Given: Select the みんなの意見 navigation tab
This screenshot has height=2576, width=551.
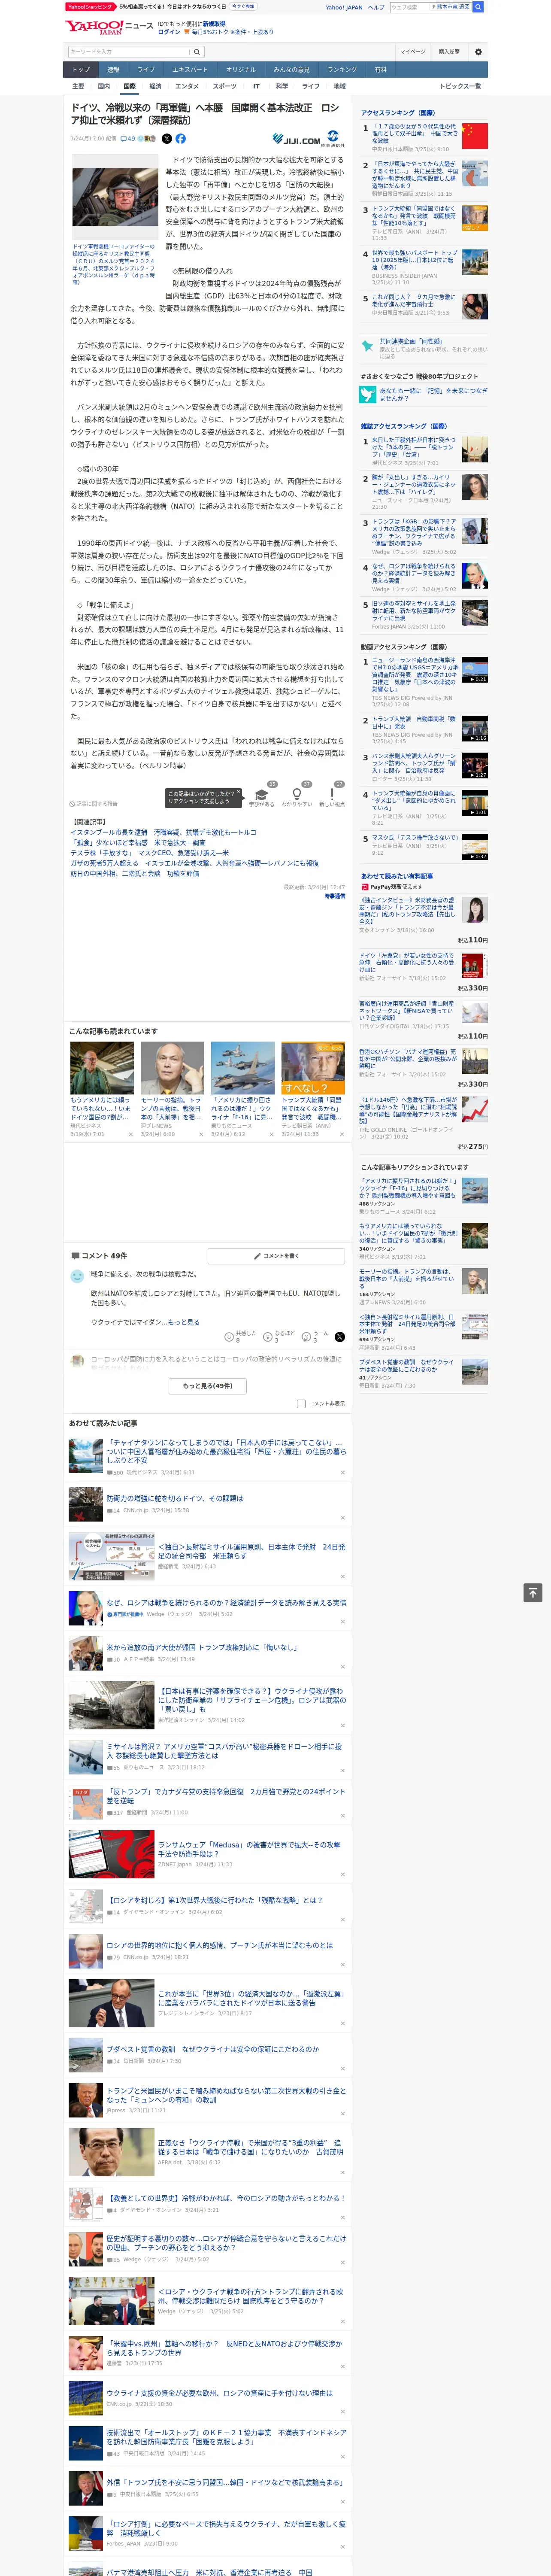Looking at the screenshot, I should click(x=291, y=69).
